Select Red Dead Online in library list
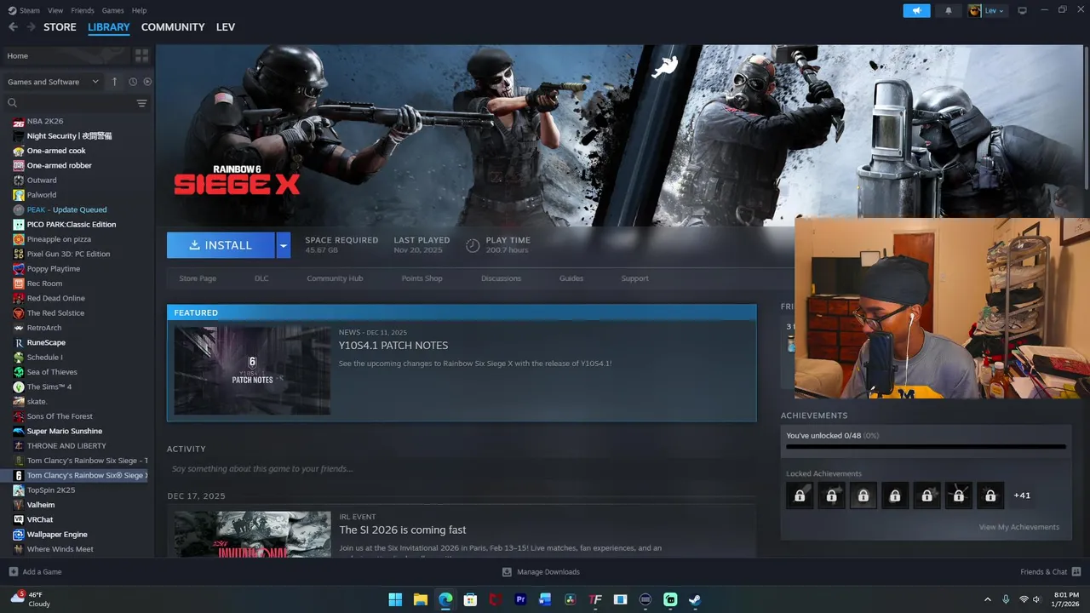1090x613 pixels. pos(55,298)
